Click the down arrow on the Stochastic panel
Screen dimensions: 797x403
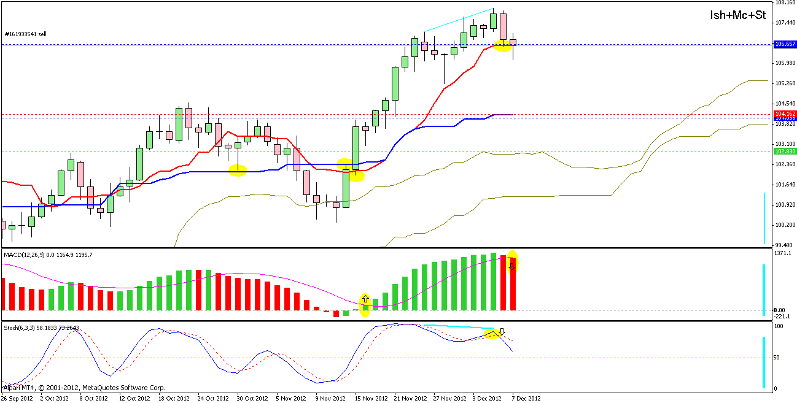click(502, 332)
